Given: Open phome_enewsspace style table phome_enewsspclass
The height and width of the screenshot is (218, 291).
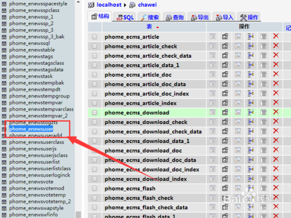Looking at the screenshot, I should (x=34, y=10).
